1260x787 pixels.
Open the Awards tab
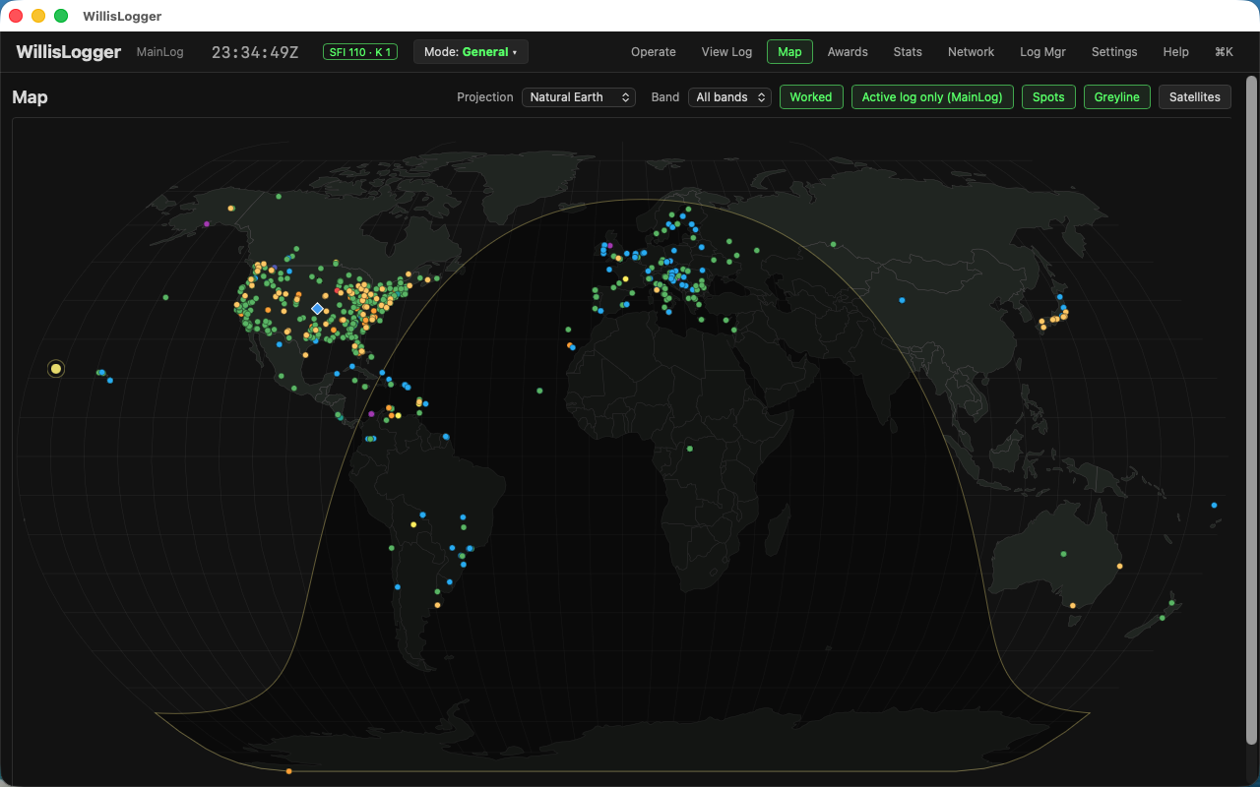pyautogui.click(x=848, y=52)
